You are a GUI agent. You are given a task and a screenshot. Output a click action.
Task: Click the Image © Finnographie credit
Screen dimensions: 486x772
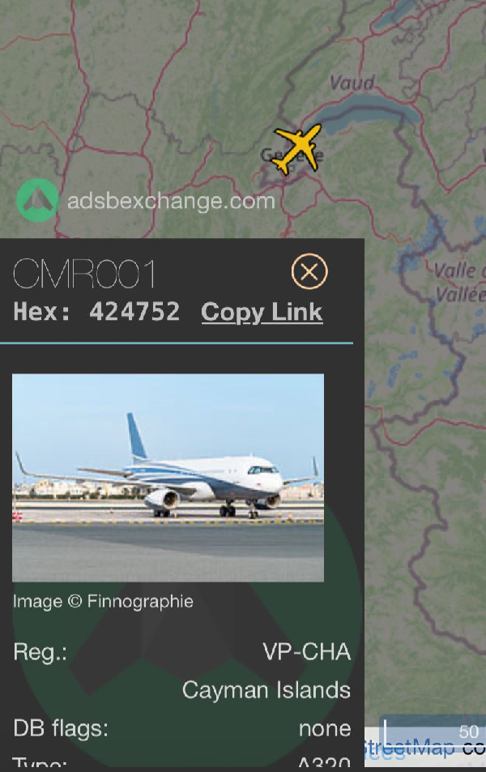click(x=103, y=601)
